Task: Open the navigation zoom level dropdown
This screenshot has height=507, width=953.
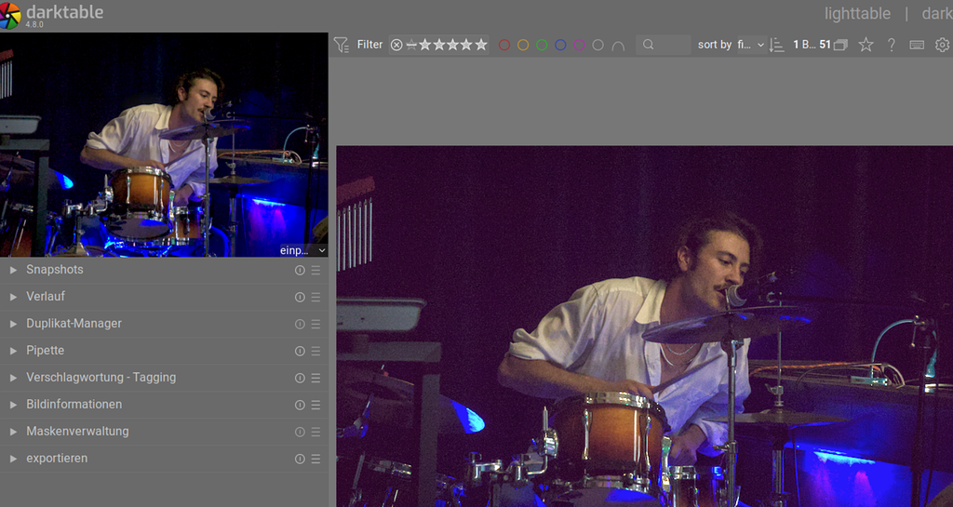Action: coord(302,250)
